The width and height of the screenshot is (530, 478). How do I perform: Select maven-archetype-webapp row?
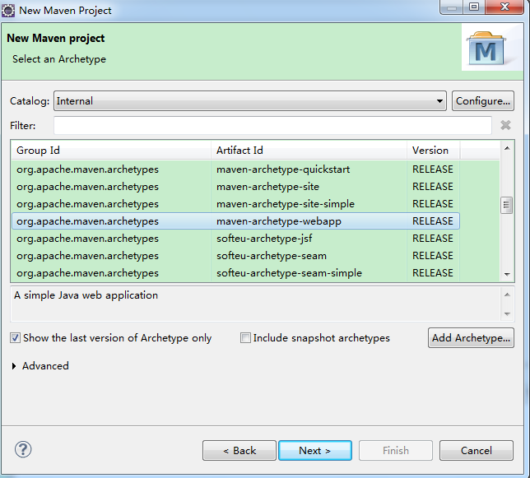(235, 221)
